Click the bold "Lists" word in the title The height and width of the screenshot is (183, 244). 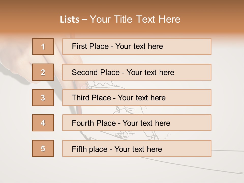(69, 20)
